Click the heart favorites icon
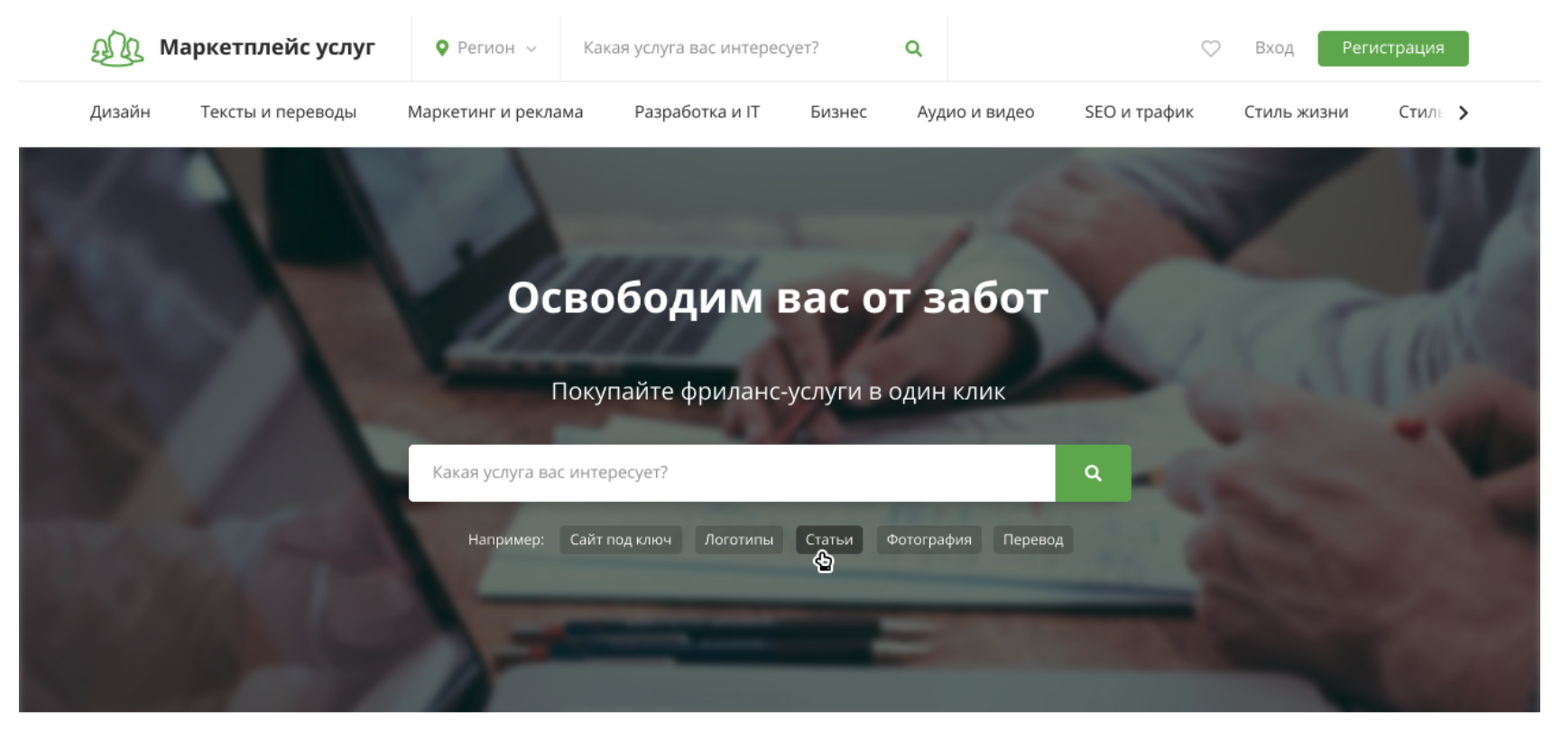This screenshot has height=731, width=1561. click(1210, 49)
